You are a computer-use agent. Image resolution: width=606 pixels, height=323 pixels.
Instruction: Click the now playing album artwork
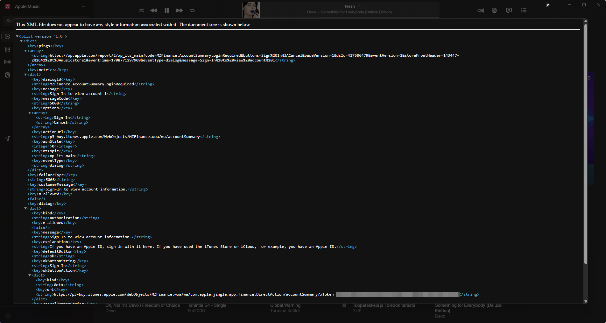pyautogui.click(x=251, y=10)
